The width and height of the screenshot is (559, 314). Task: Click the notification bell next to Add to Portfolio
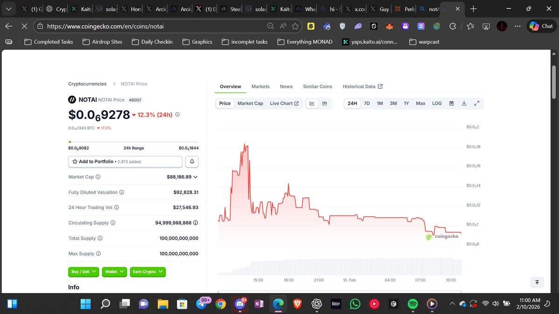click(191, 161)
